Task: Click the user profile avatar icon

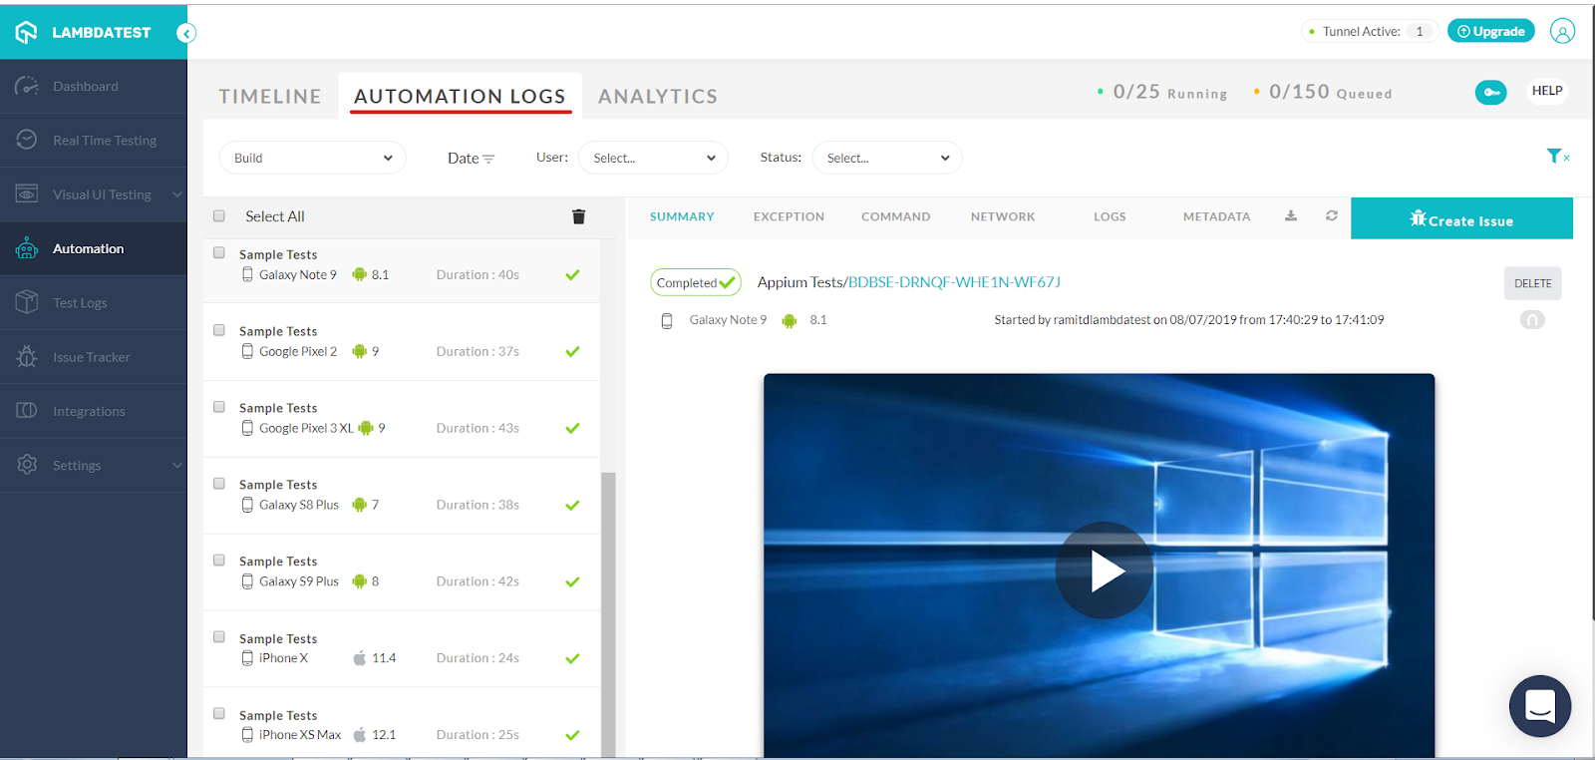Action: [1562, 32]
